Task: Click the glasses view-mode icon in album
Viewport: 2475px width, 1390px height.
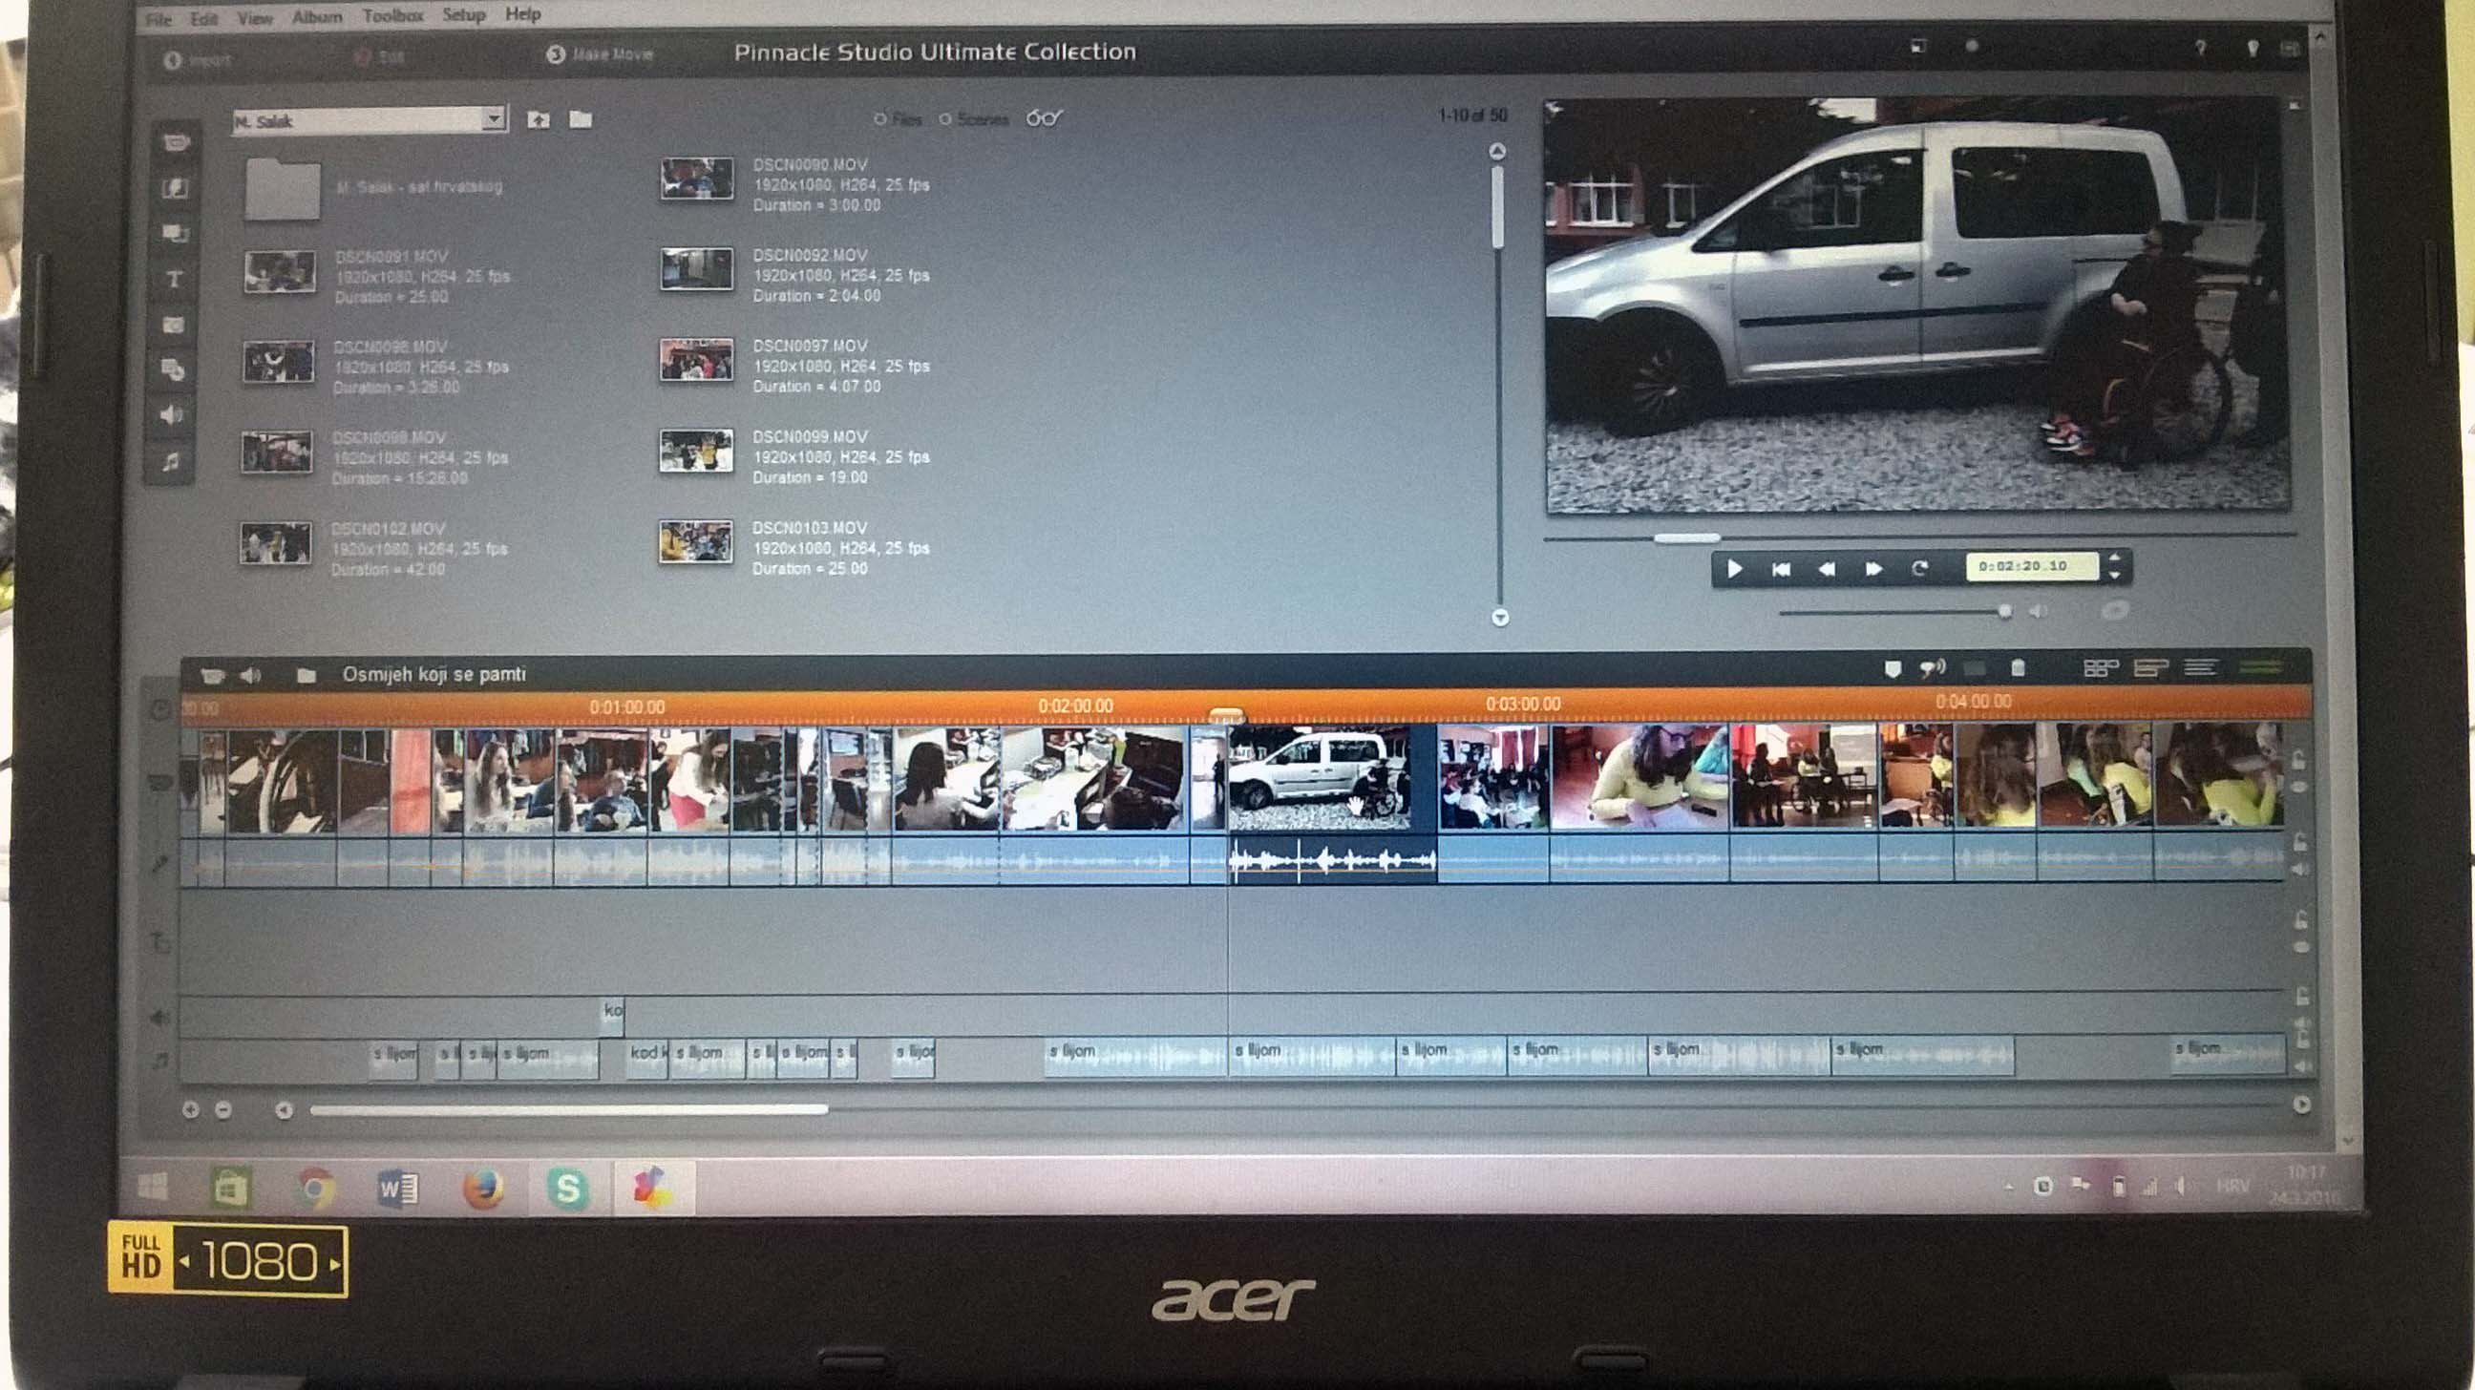Action: click(1044, 118)
